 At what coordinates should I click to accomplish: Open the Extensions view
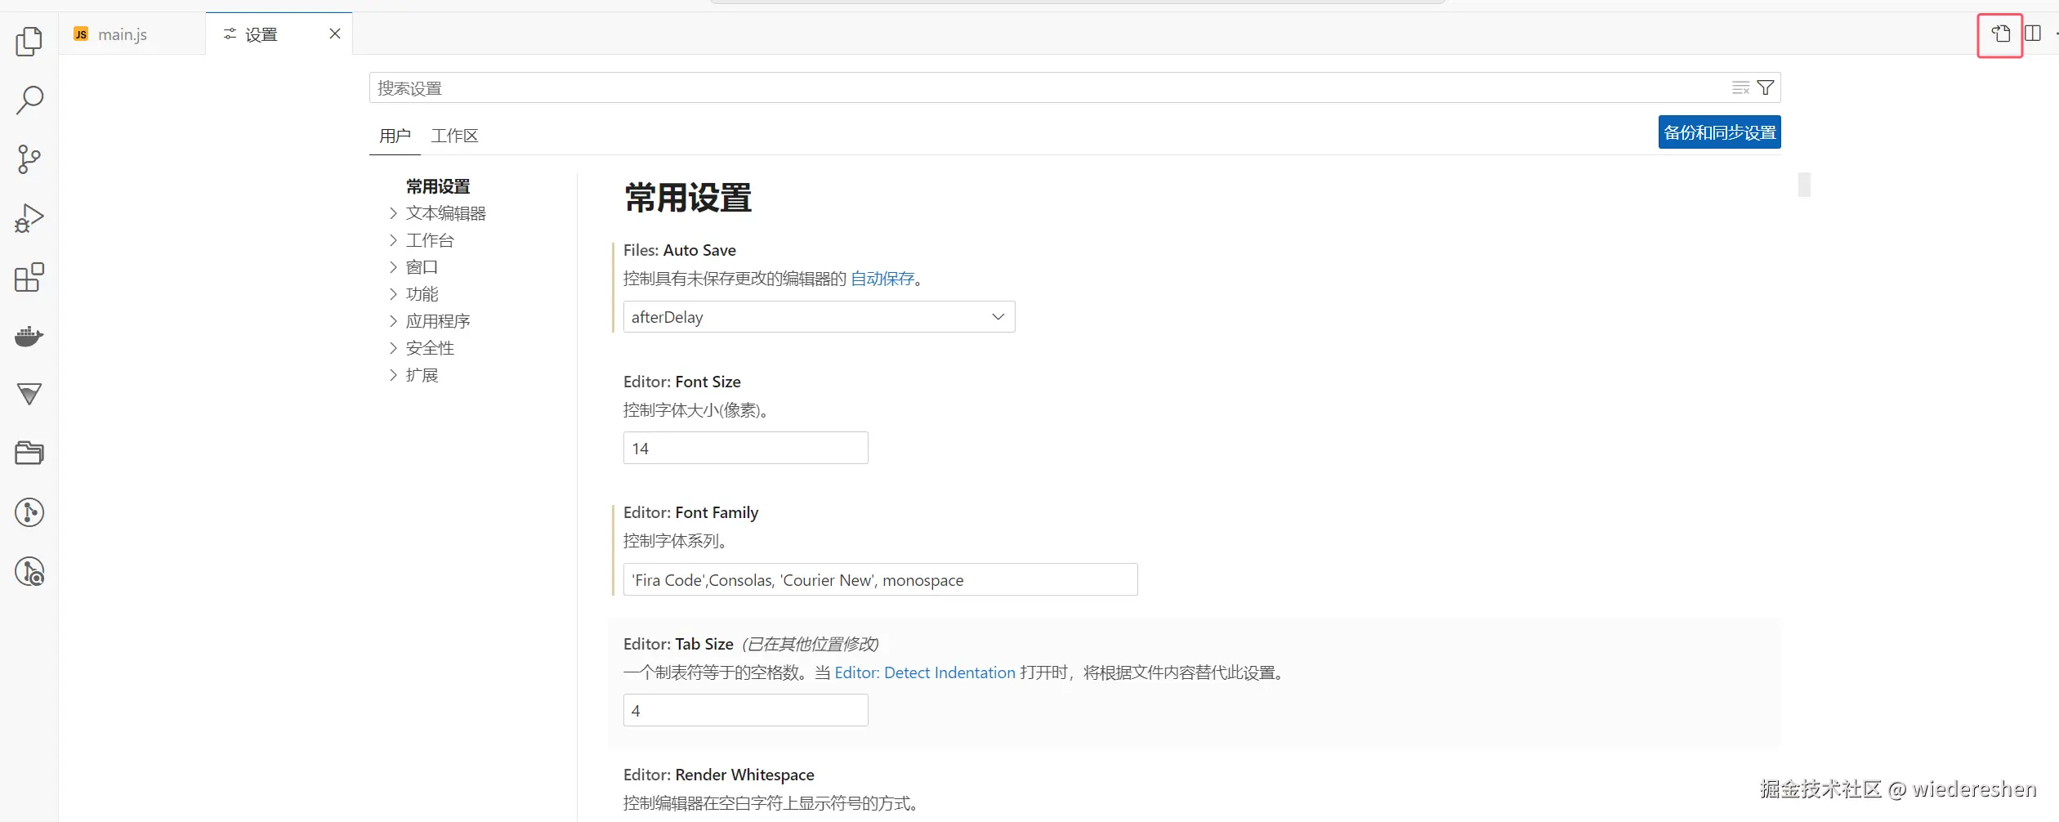(x=29, y=277)
